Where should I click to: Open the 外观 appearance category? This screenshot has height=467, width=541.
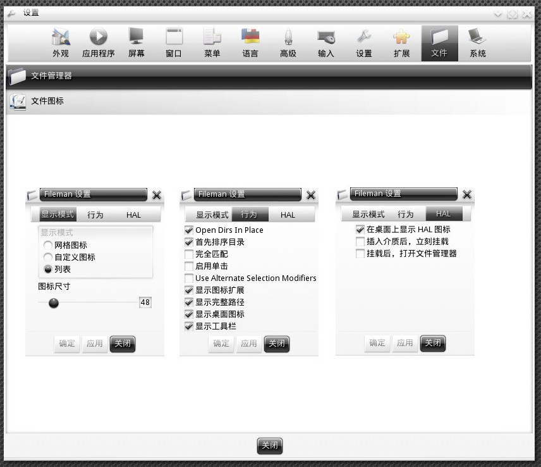[61, 43]
